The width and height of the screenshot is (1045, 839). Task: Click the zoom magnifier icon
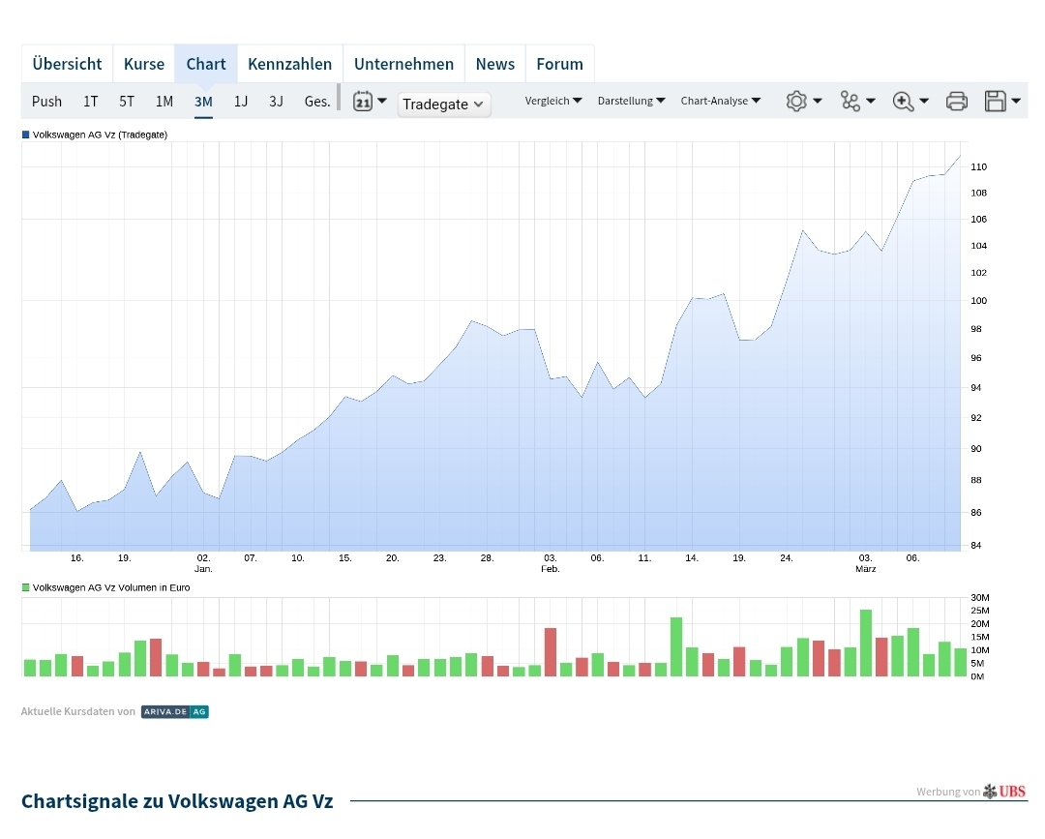pos(903,102)
